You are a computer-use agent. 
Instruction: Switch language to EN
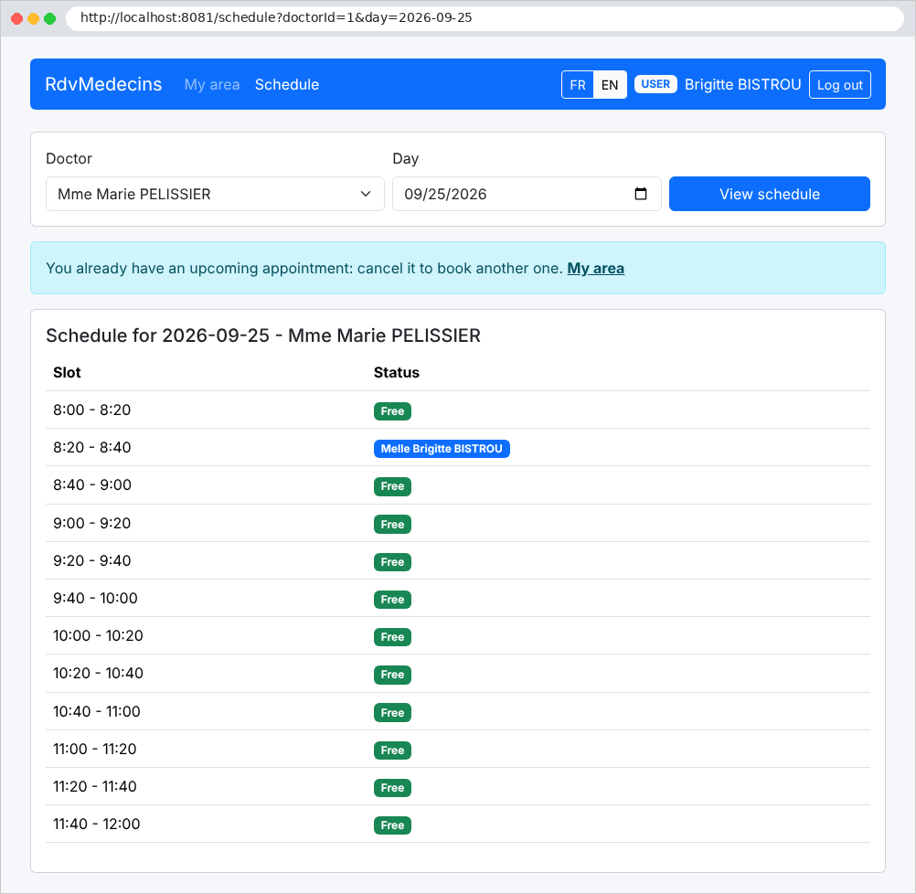tap(610, 85)
